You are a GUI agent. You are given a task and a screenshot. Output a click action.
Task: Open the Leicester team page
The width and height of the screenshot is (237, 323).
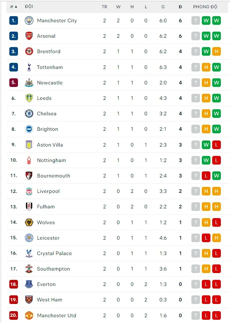(48, 238)
